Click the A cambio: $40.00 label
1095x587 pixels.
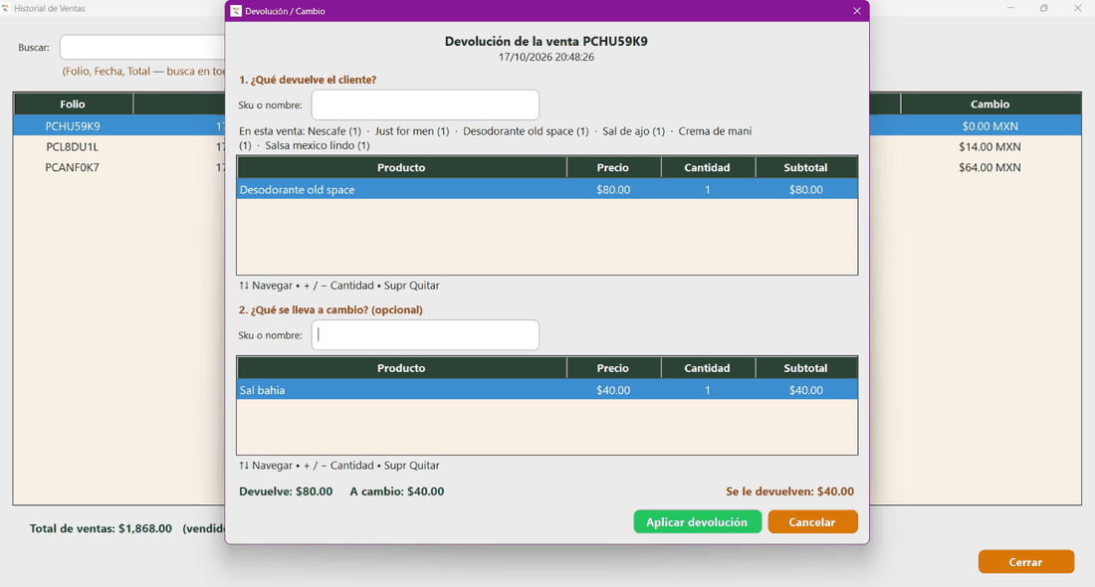[396, 491]
